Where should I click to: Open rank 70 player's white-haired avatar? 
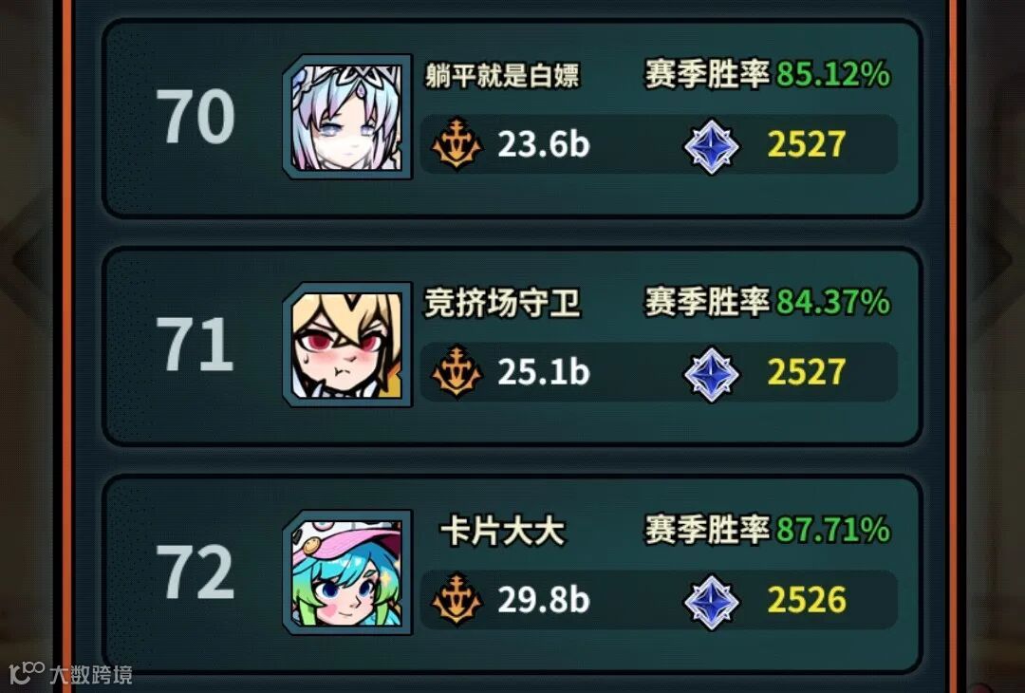[347, 117]
